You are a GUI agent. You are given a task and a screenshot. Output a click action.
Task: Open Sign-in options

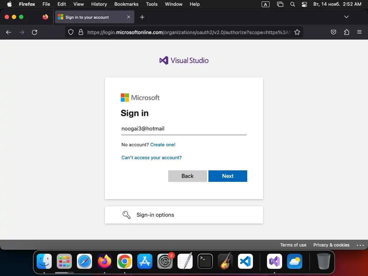[x=184, y=215]
